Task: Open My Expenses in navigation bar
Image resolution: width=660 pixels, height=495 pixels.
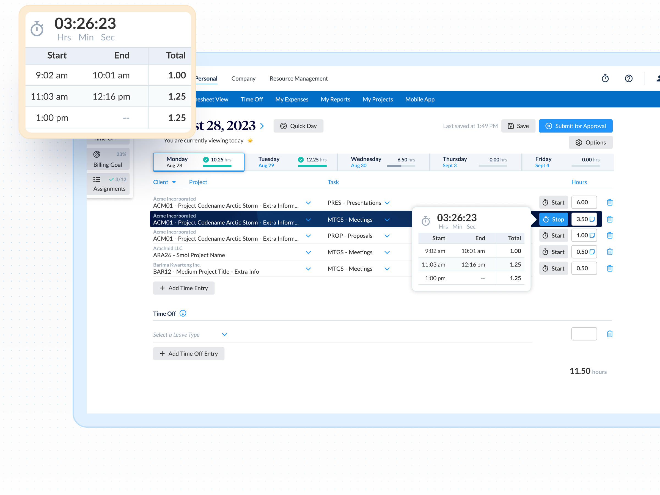Action: pos(291,99)
